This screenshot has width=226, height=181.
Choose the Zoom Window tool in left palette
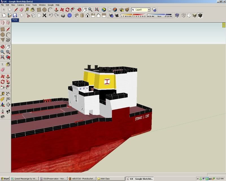pyautogui.click(x=8, y=52)
